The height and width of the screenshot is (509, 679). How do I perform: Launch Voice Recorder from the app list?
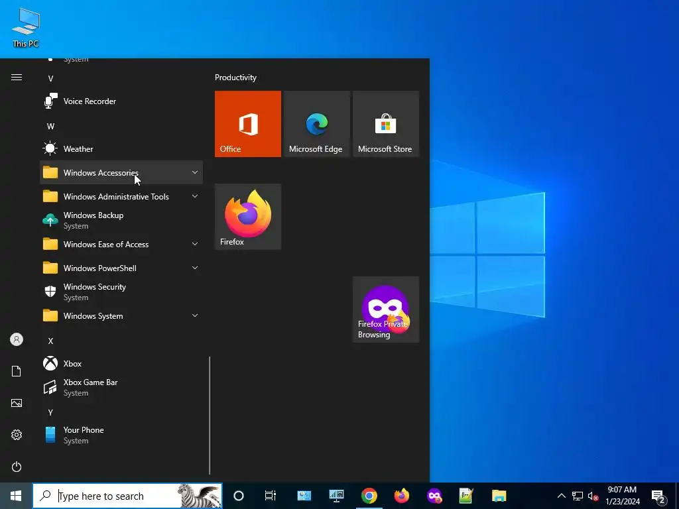click(121, 101)
